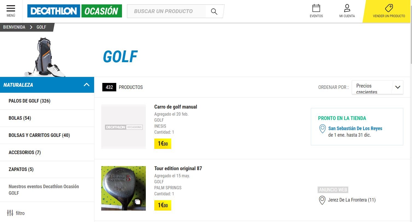Open the hamburger MENÚ icon
412x222 pixels.
click(x=11, y=8)
